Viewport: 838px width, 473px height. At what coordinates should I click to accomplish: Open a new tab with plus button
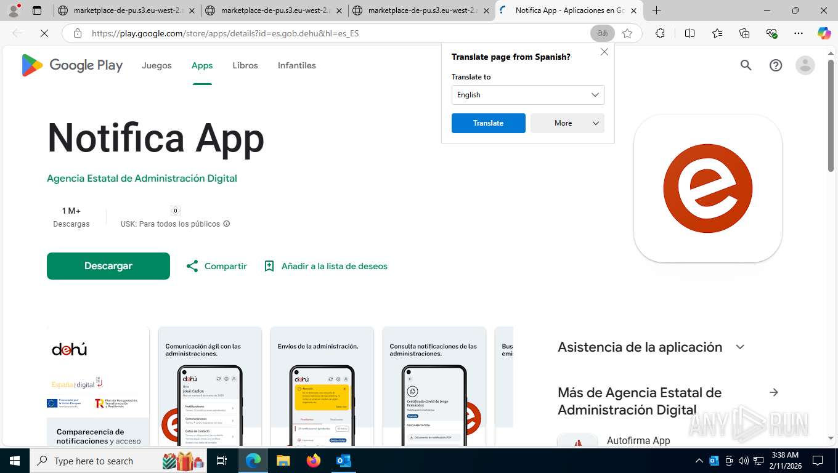point(657,10)
